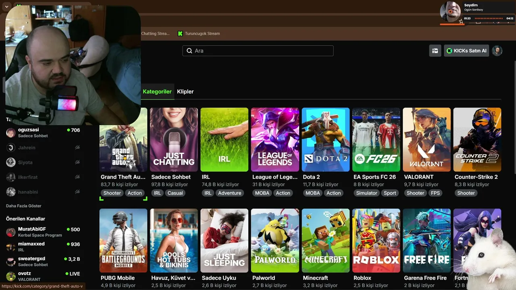Open Siyota channel avatar in sidebar

point(11,162)
